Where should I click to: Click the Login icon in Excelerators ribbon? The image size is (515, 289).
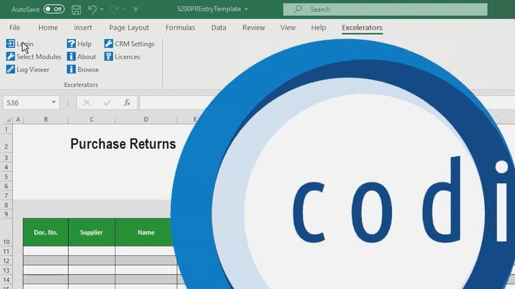pos(10,44)
